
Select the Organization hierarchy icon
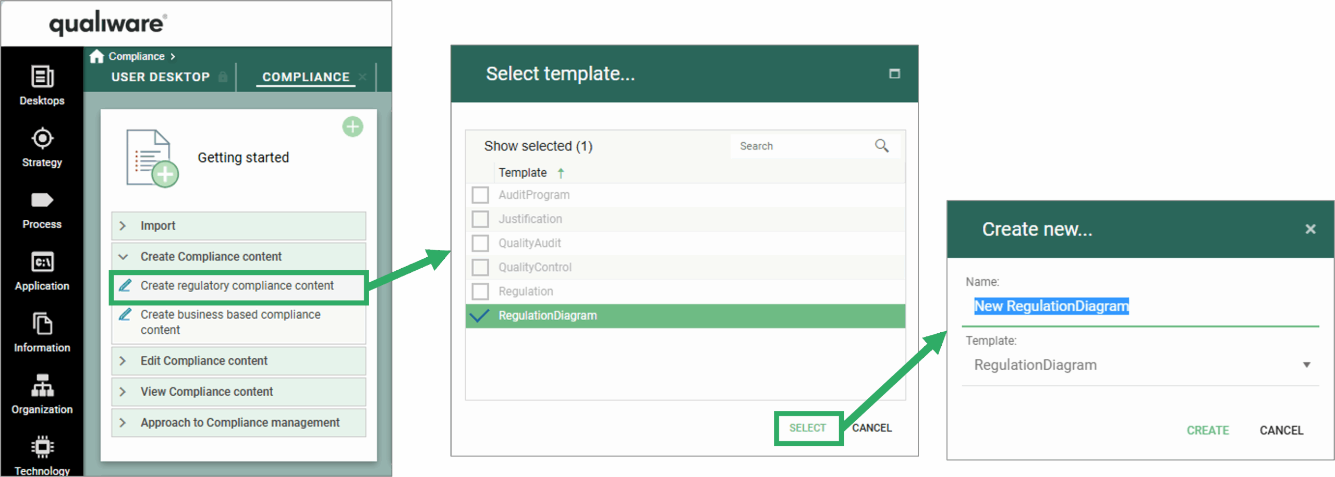[42, 386]
